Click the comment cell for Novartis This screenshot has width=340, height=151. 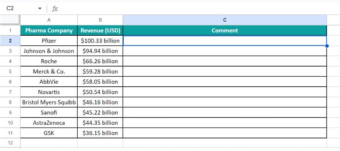point(225,92)
